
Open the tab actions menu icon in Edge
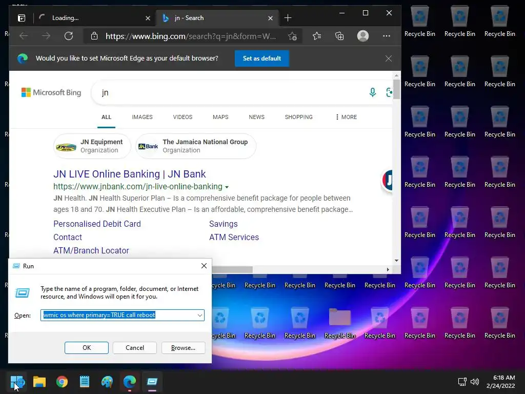[x=22, y=18]
